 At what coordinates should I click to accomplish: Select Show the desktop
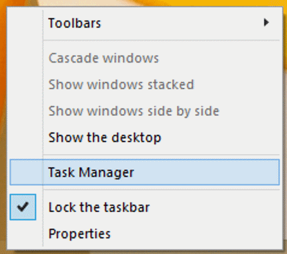[145, 138]
